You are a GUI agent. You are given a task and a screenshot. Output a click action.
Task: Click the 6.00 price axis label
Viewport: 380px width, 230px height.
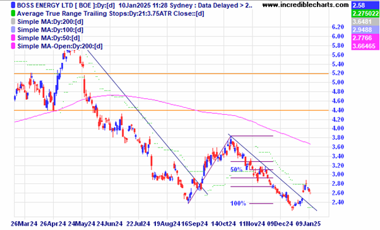coord(338,36)
